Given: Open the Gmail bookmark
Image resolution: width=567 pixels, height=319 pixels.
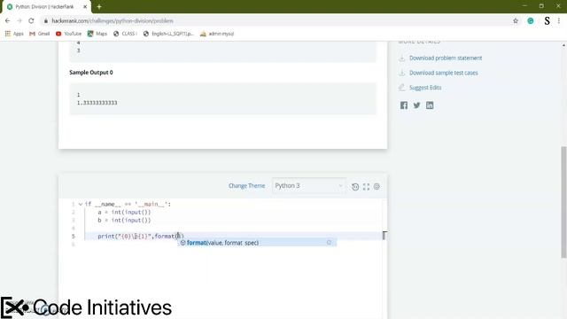Looking at the screenshot, I should (x=39, y=34).
